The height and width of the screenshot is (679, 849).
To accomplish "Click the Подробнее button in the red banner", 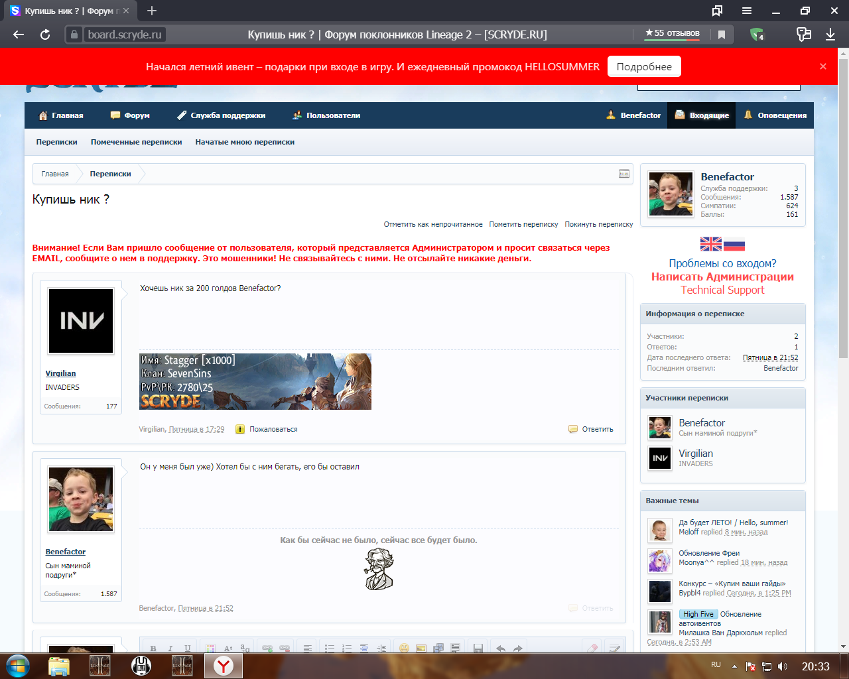I will point(643,66).
